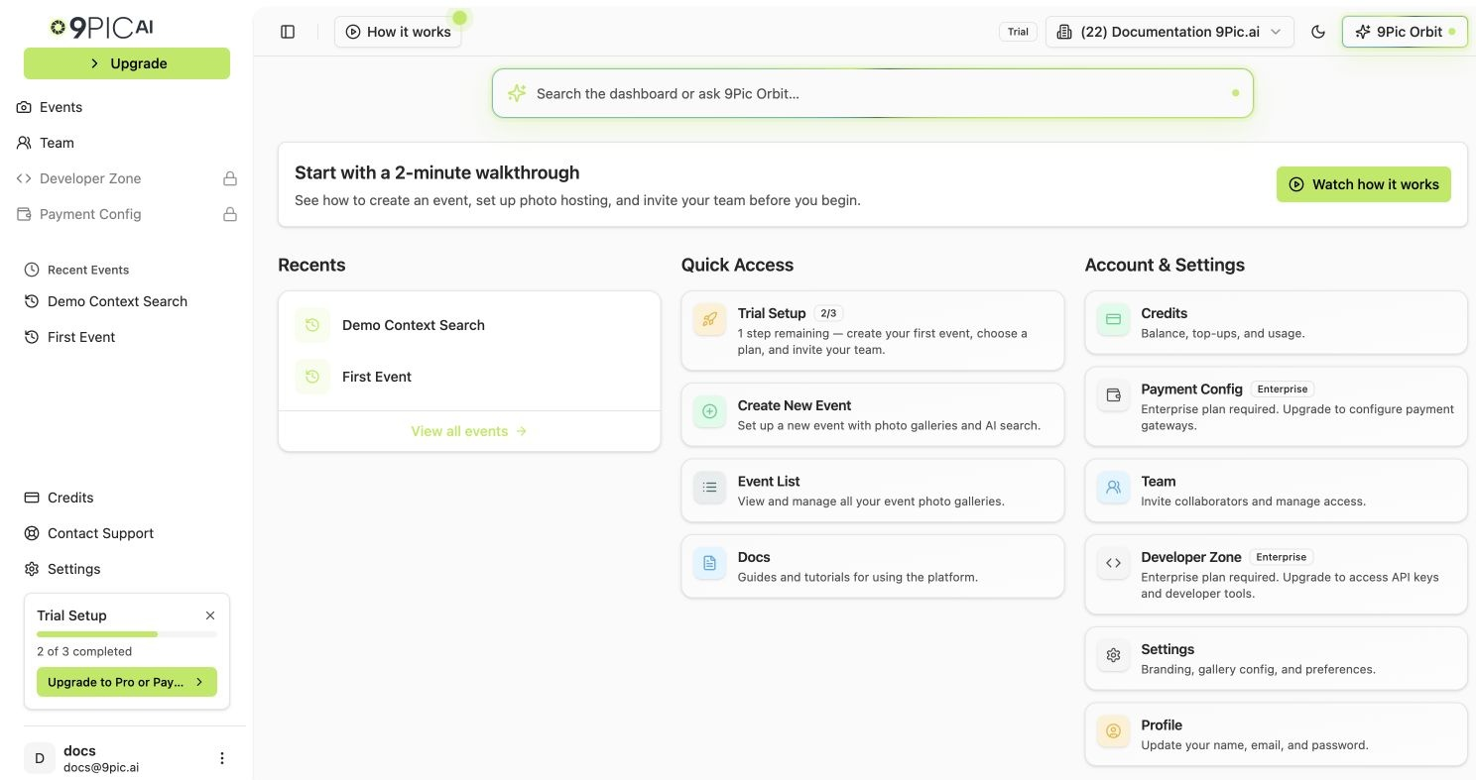
Task: Follow the View all events link
Action: click(x=469, y=431)
